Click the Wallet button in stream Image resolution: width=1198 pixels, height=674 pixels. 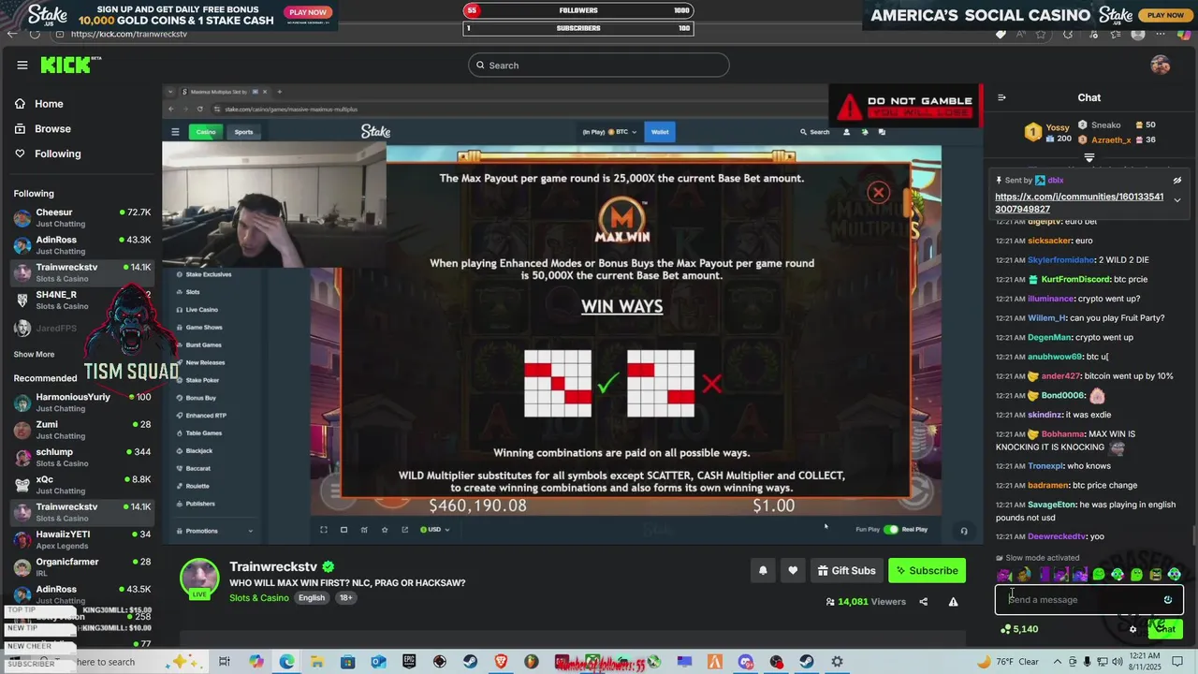tap(660, 132)
